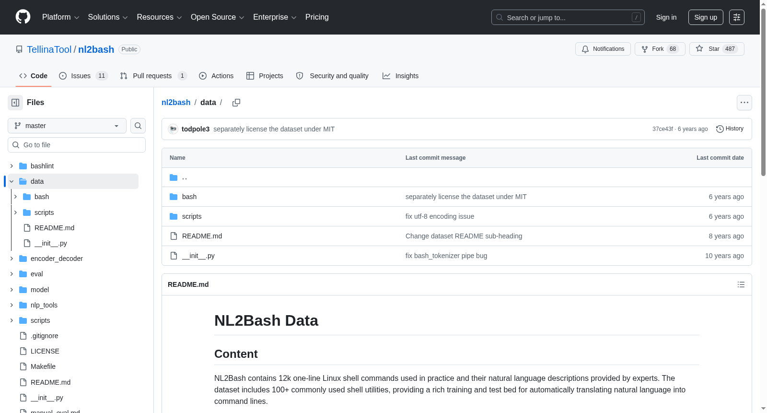Click the Sign in link
The height and width of the screenshot is (413, 767).
point(666,17)
